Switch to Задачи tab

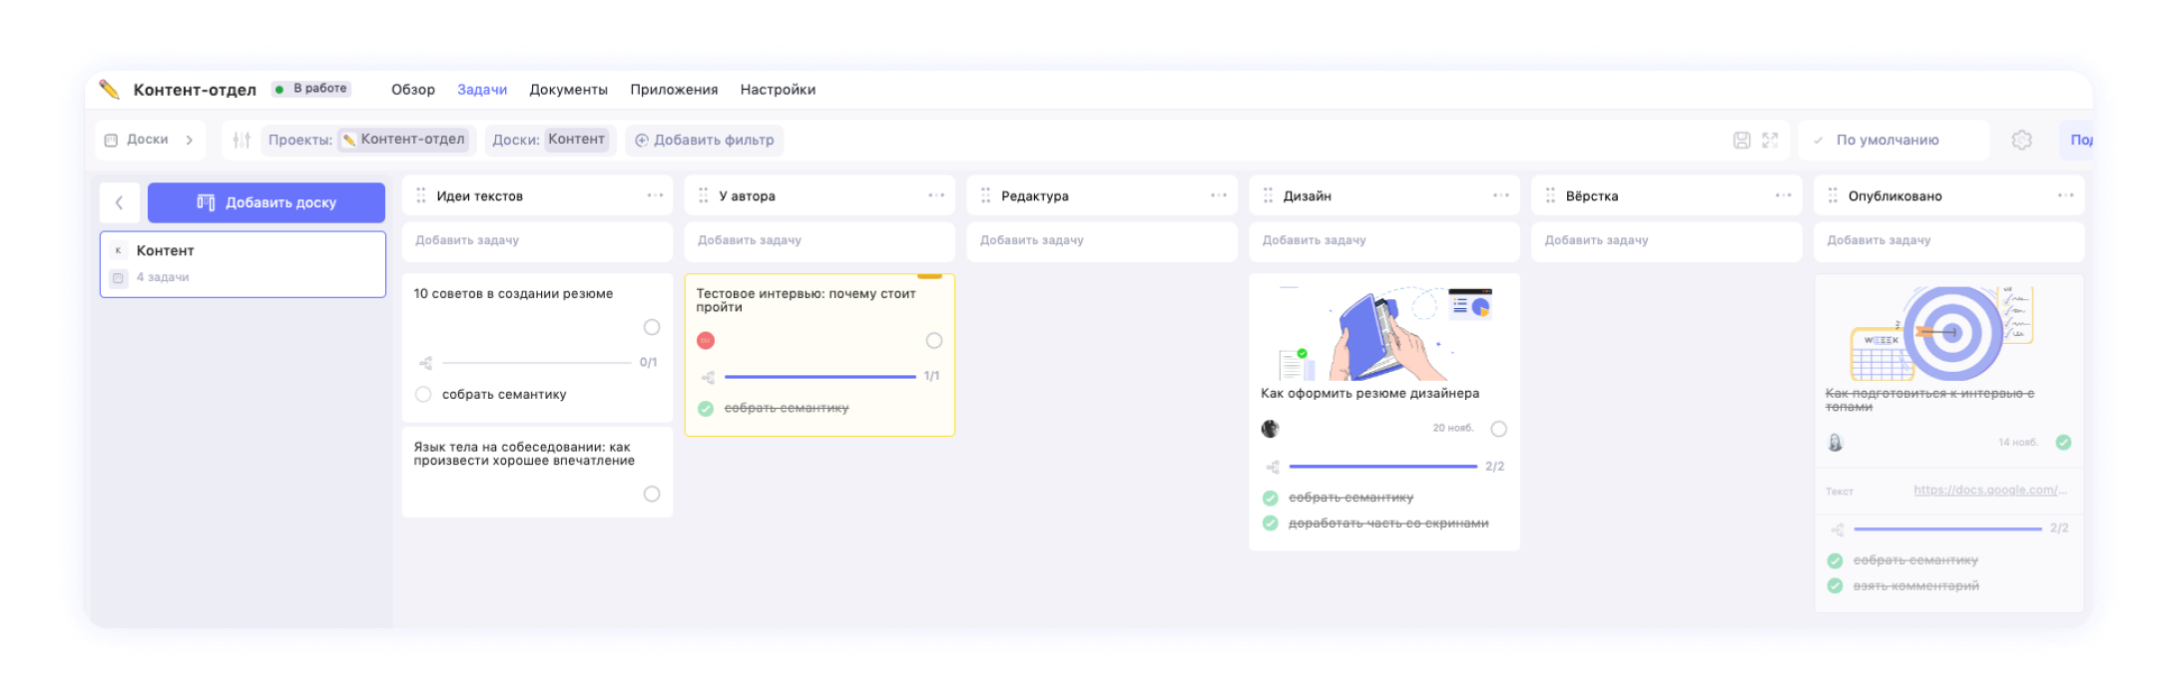(x=482, y=90)
